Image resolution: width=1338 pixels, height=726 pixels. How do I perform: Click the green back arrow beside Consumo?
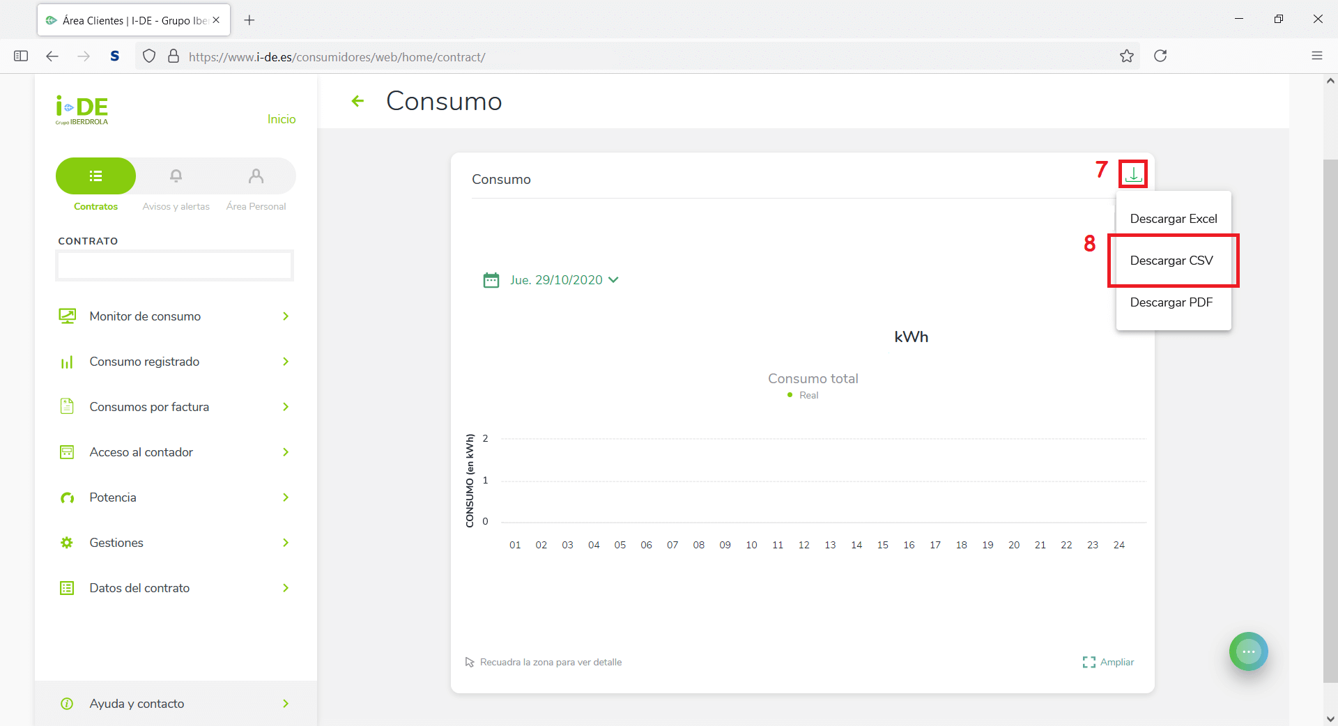tap(357, 102)
